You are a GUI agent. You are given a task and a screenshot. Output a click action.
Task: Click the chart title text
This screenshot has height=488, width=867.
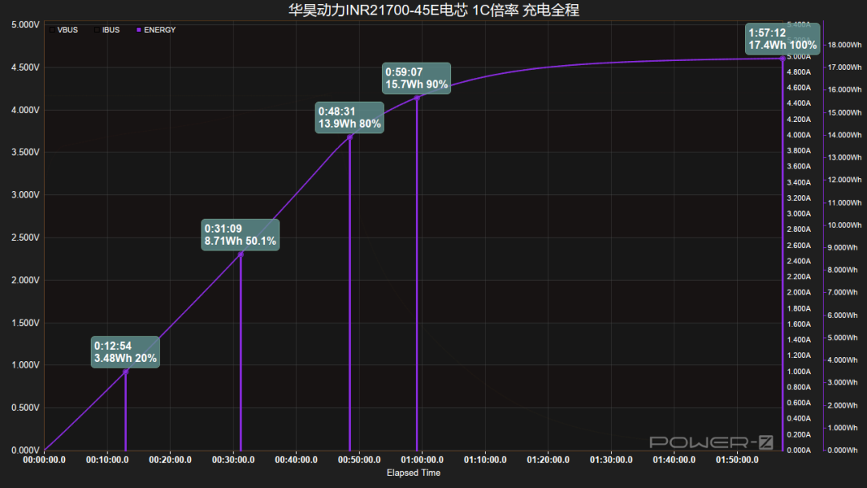(x=433, y=10)
